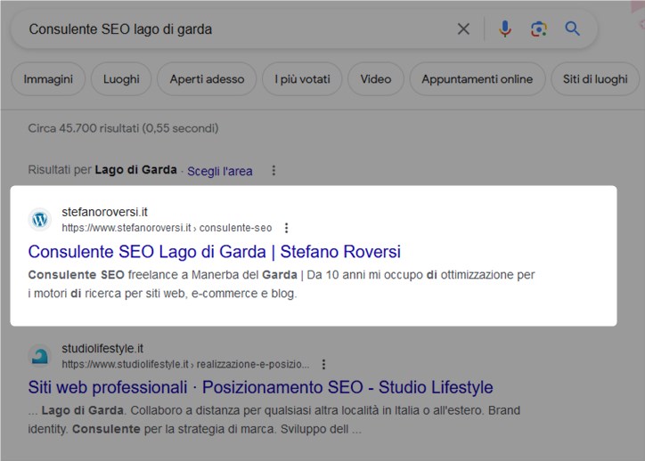The image size is (645, 461).
Task: Open three-dot menu for stefanoroversi.it result
Action: pos(286,228)
